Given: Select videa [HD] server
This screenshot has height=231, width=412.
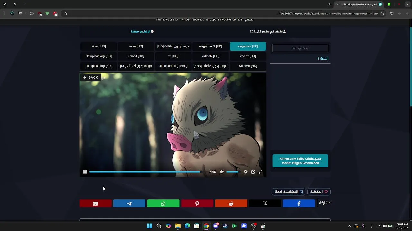Looking at the screenshot, I should (98, 46).
